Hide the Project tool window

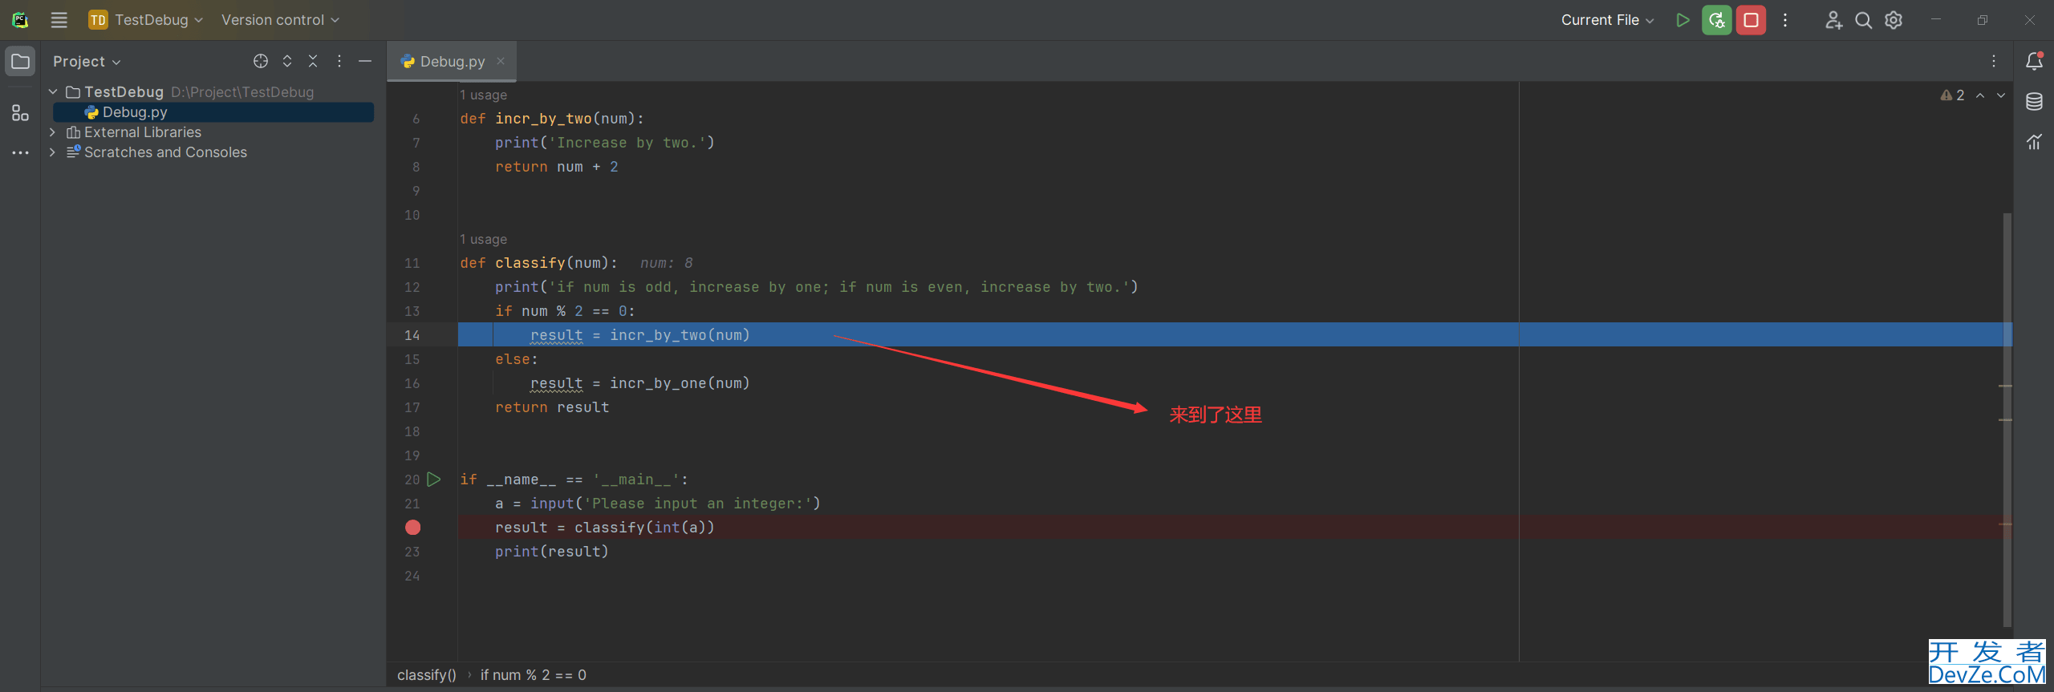click(x=365, y=61)
